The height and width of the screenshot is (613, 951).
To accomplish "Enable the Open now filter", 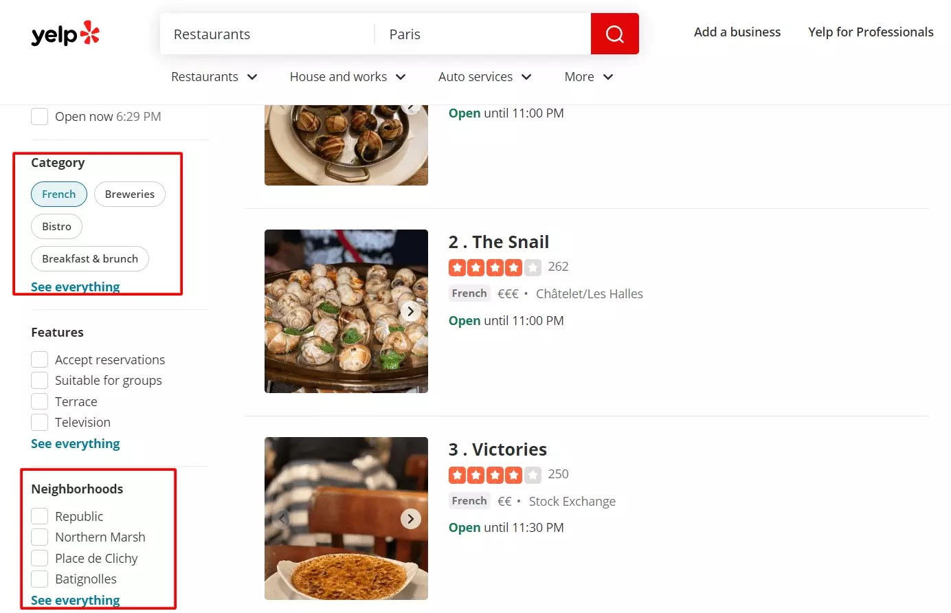I will coord(39,116).
